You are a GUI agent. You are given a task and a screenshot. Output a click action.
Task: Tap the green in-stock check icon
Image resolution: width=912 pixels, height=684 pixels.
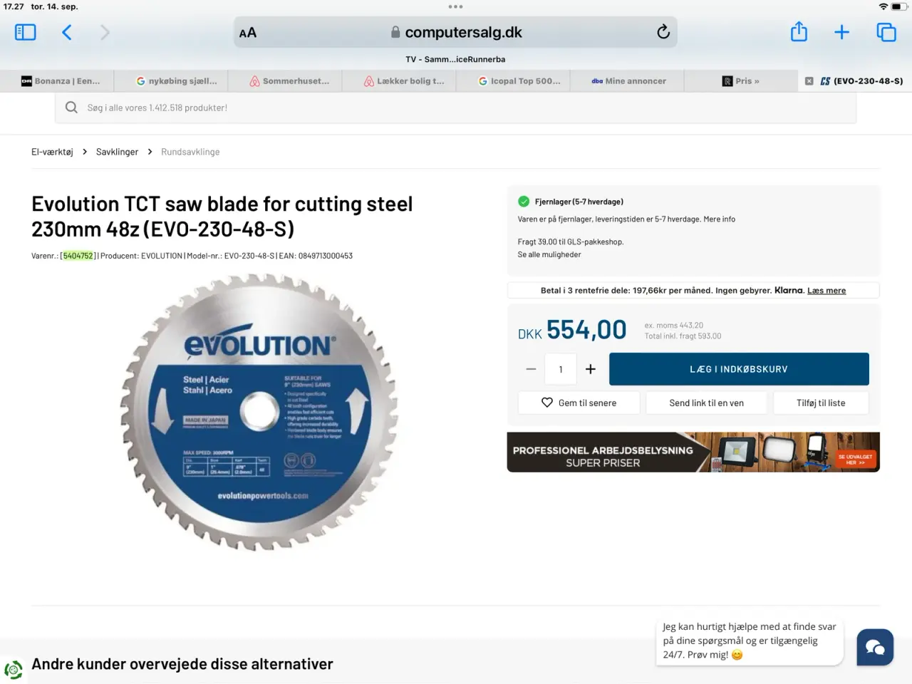coord(524,202)
